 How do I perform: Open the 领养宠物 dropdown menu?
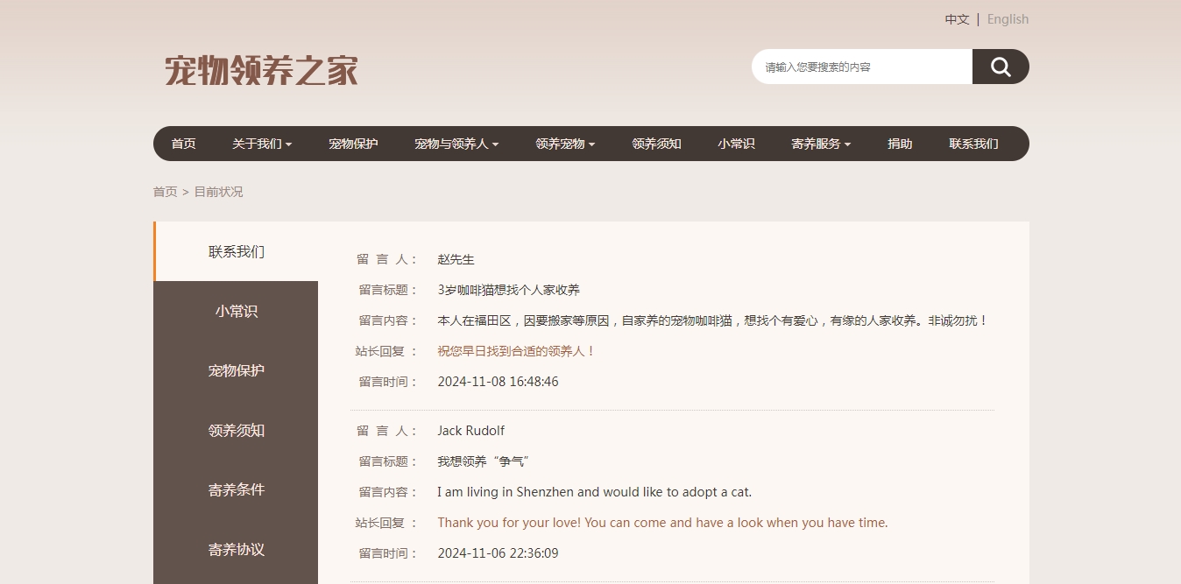(x=564, y=144)
